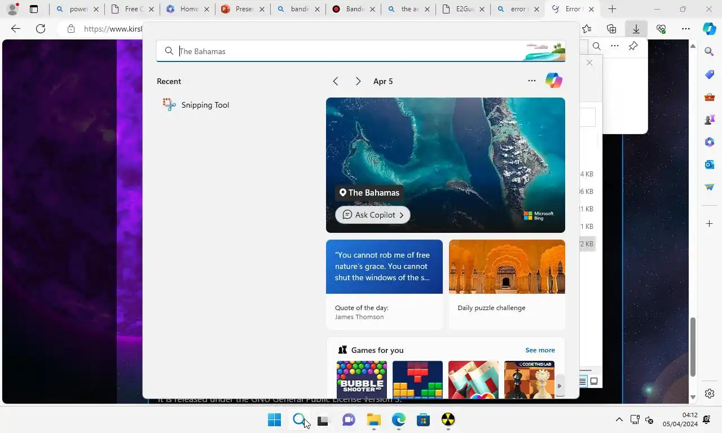Launch the chess game tile
This screenshot has height=433, width=722.
529,379
